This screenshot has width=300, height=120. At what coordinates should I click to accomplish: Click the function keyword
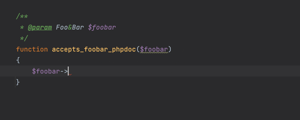[x=32, y=49]
